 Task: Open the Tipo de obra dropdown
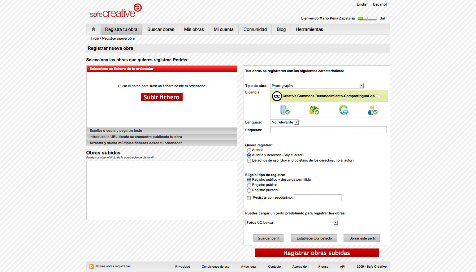tap(317, 86)
